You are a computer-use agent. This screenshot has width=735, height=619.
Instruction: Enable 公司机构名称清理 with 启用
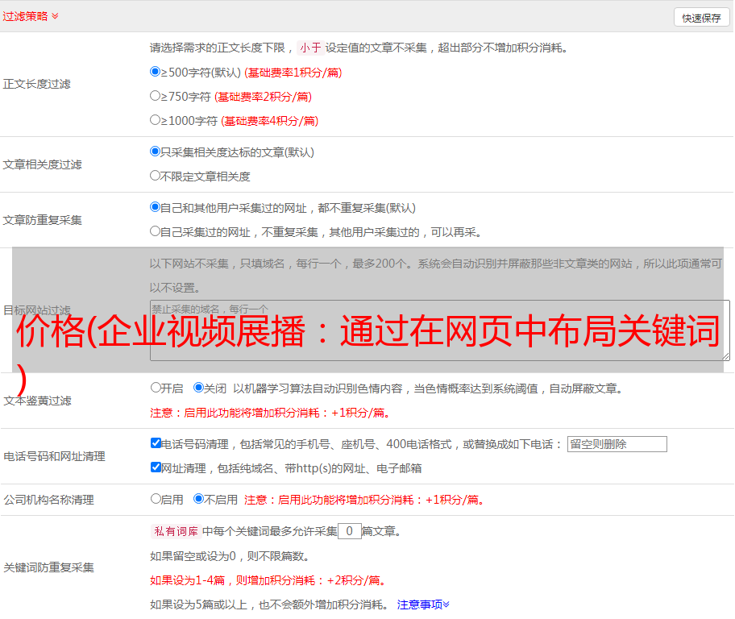tap(156, 499)
